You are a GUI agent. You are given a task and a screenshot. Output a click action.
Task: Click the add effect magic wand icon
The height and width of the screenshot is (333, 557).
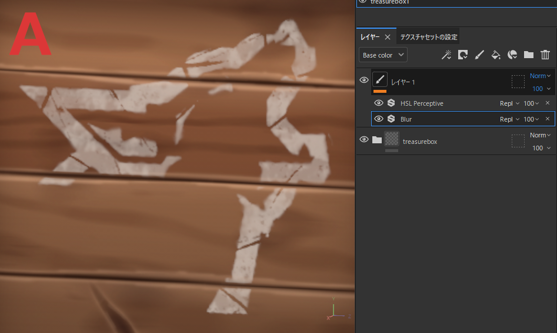tap(446, 55)
